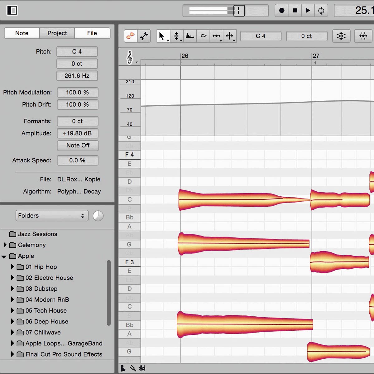Switch to the Project tab

[x=57, y=33]
